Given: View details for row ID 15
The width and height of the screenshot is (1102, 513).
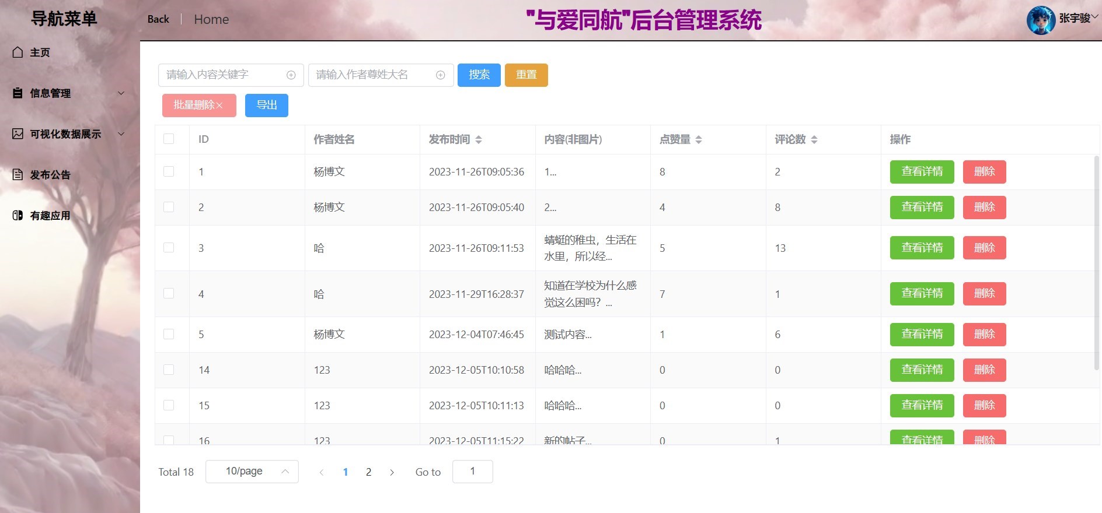Looking at the screenshot, I should pyautogui.click(x=922, y=406).
